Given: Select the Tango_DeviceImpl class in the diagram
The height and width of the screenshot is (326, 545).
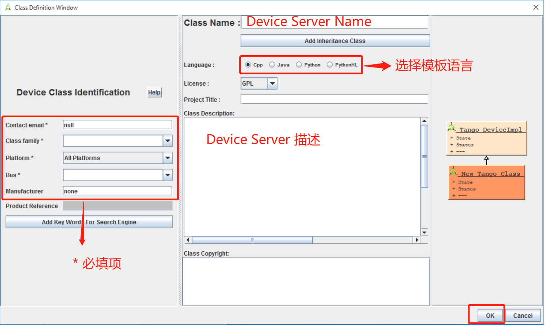Looking at the screenshot, I should 487,138.
